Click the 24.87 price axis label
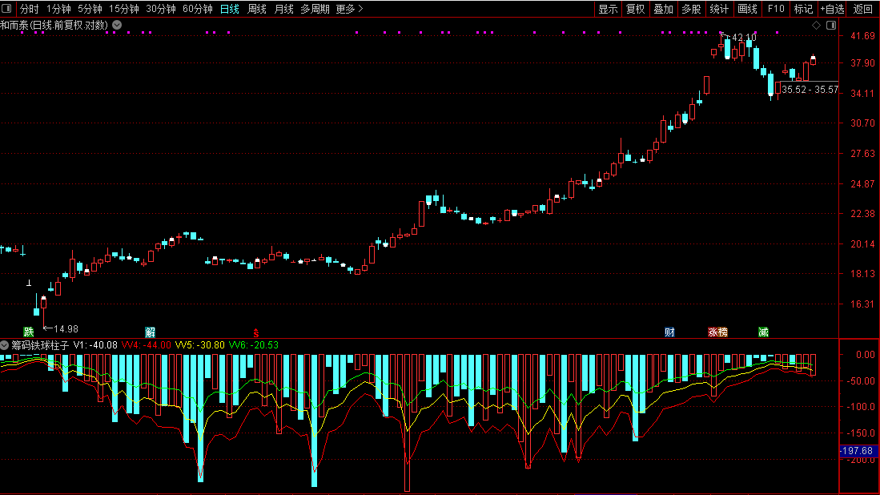Viewport: 880px width, 495px height. point(862,183)
